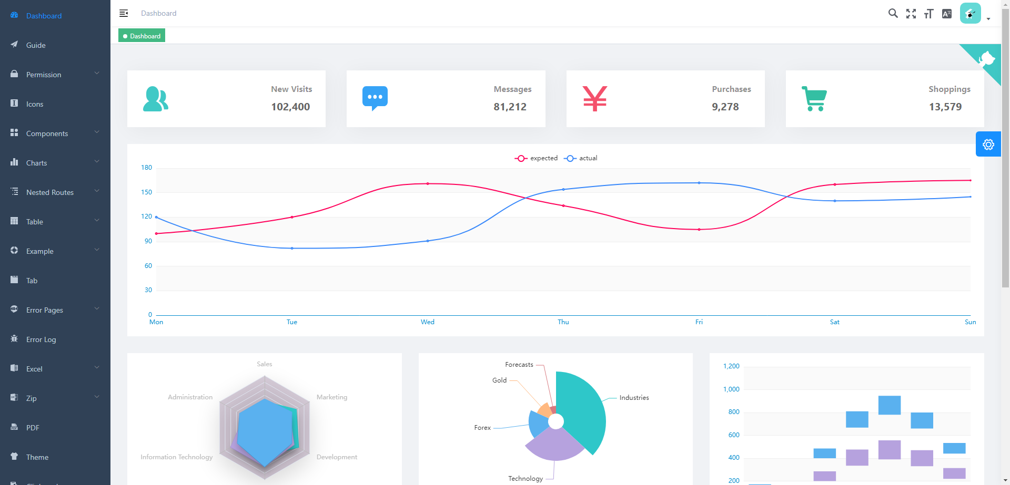Expand the Example menu chevron
Image resolution: width=1010 pixels, height=485 pixels.
click(x=97, y=250)
